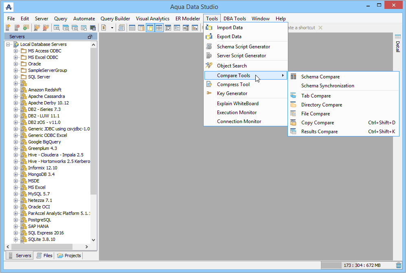
Task: Open the new script dropdown arrow
Action: (112, 28)
